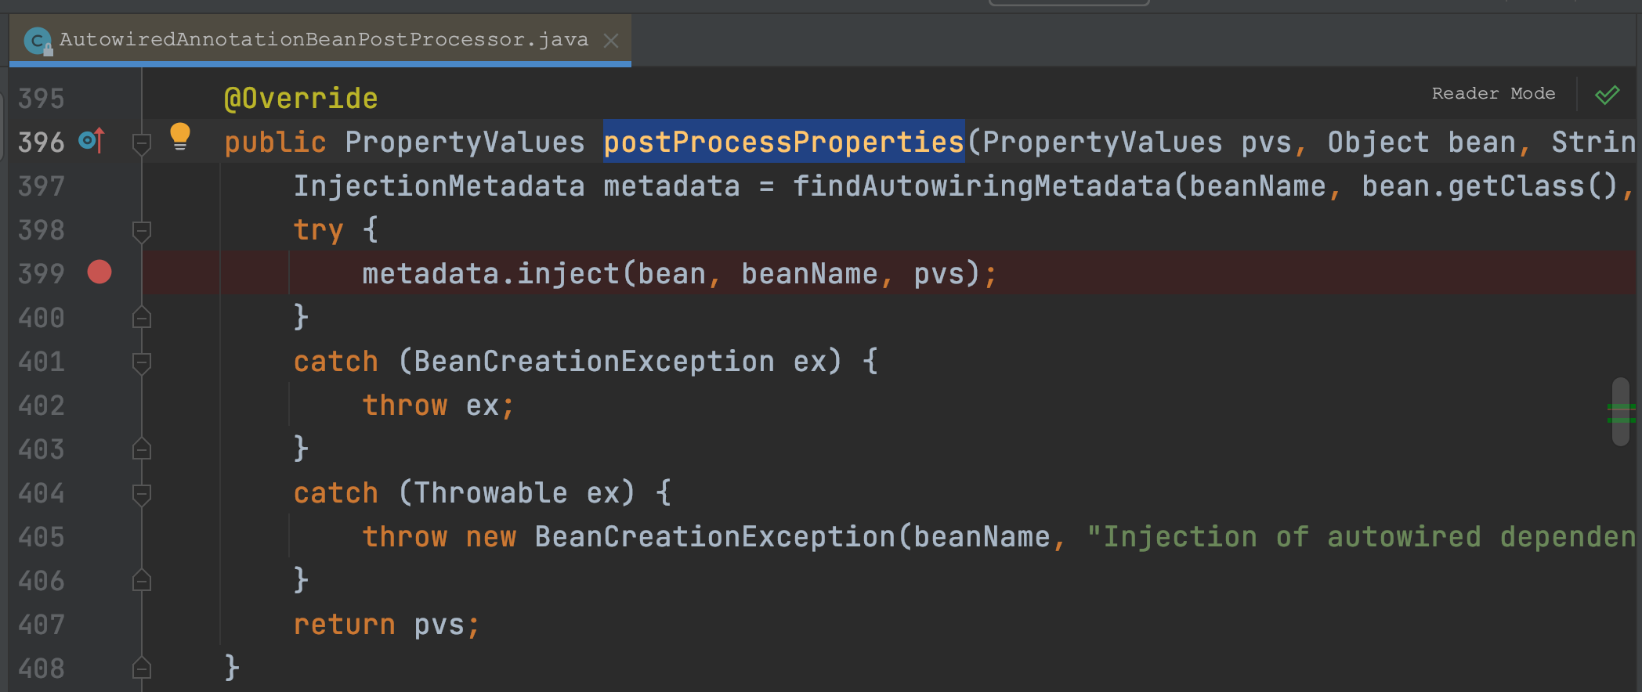Collapse the method fold marker on line 396
Screen dimensions: 1642x692
[x=142, y=143]
